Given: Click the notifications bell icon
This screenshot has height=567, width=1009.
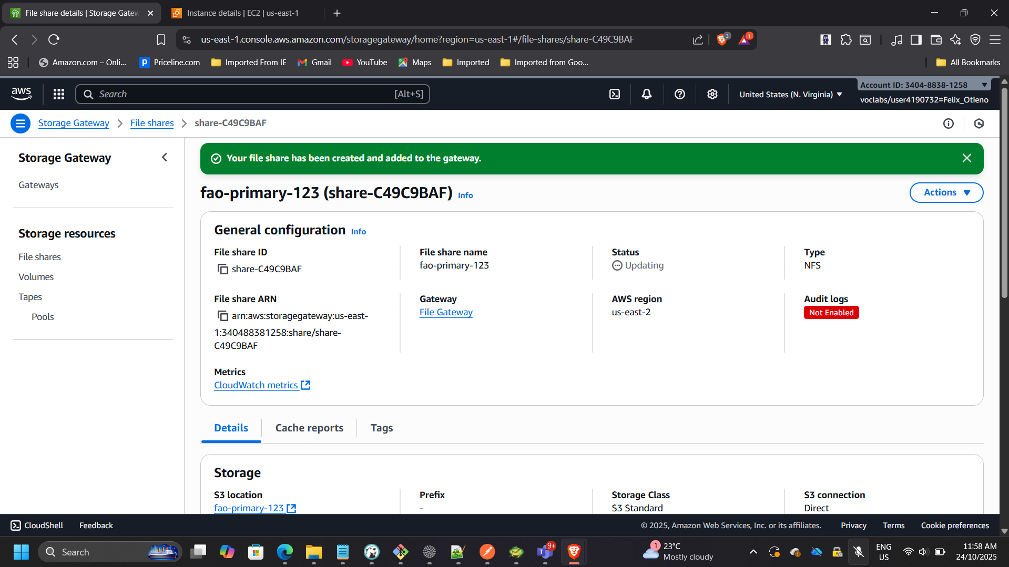Looking at the screenshot, I should pyautogui.click(x=646, y=94).
